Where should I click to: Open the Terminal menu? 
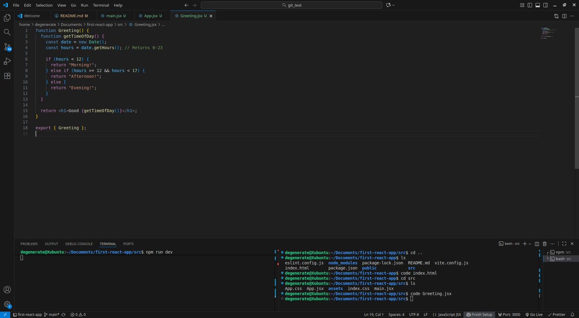(x=101, y=5)
